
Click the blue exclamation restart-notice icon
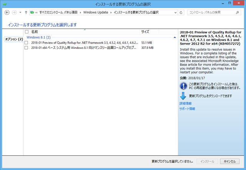click(183, 86)
